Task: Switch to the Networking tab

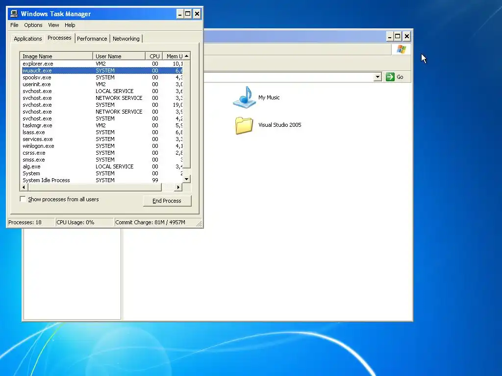Action: (126, 39)
